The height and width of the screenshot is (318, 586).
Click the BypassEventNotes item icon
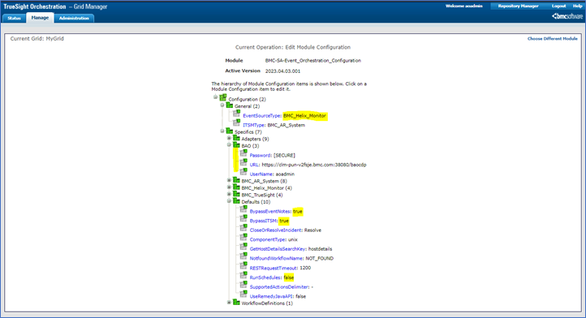243,209
